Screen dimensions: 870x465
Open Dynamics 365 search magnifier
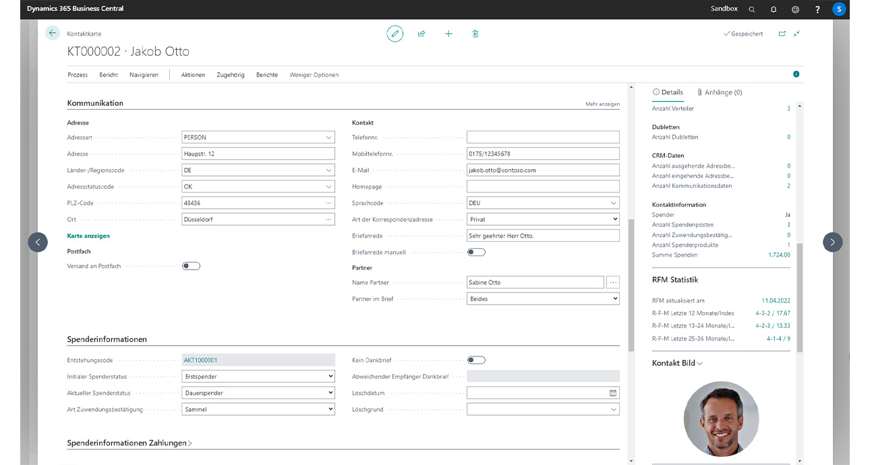tap(751, 9)
